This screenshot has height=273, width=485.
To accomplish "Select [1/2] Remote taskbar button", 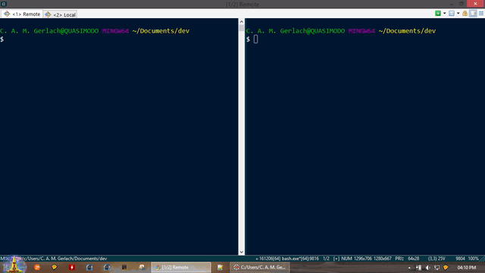I will (x=181, y=267).
